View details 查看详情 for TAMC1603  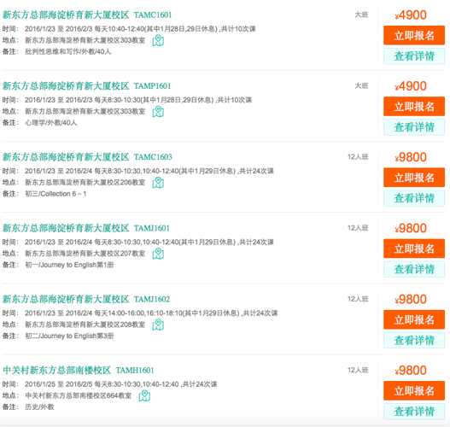pyautogui.click(x=414, y=198)
